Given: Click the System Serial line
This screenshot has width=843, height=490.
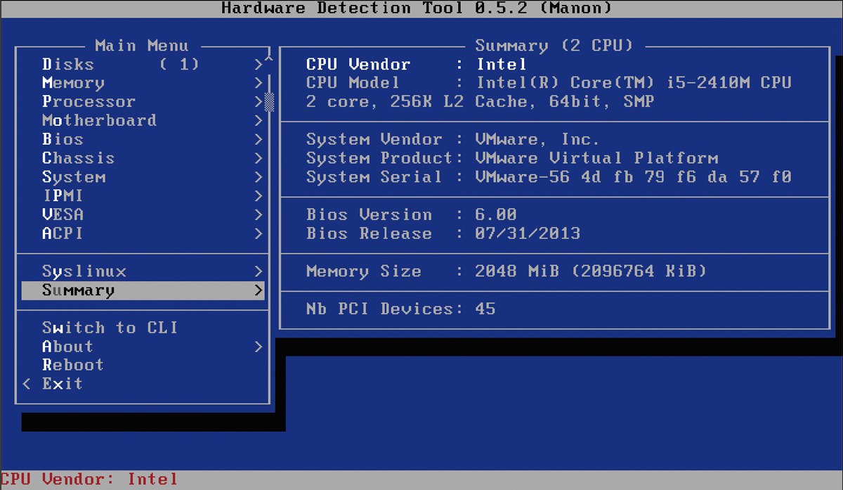Looking at the screenshot, I should [x=549, y=177].
